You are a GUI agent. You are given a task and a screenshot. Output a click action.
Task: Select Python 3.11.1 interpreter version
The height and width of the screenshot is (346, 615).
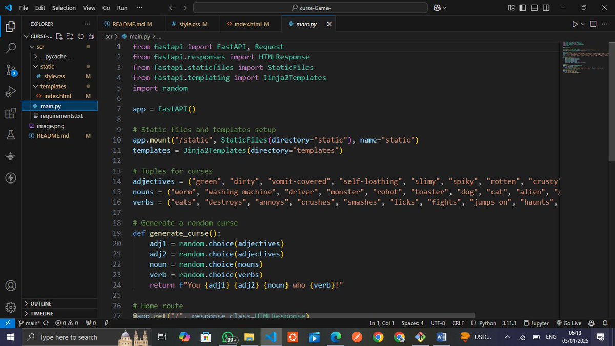click(509, 323)
